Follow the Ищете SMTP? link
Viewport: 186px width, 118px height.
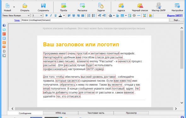tap(175, 15)
